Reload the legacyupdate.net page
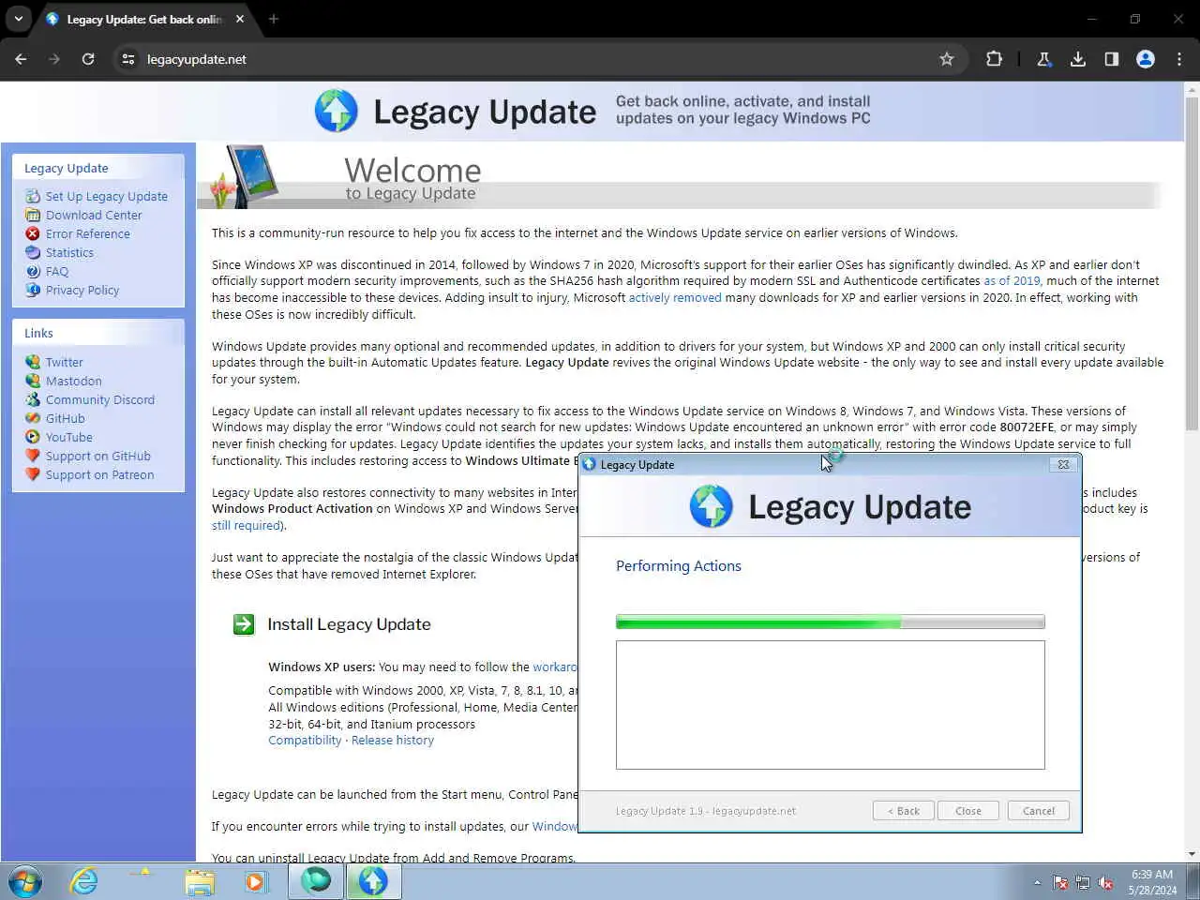The width and height of the screenshot is (1200, 900). 88,59
